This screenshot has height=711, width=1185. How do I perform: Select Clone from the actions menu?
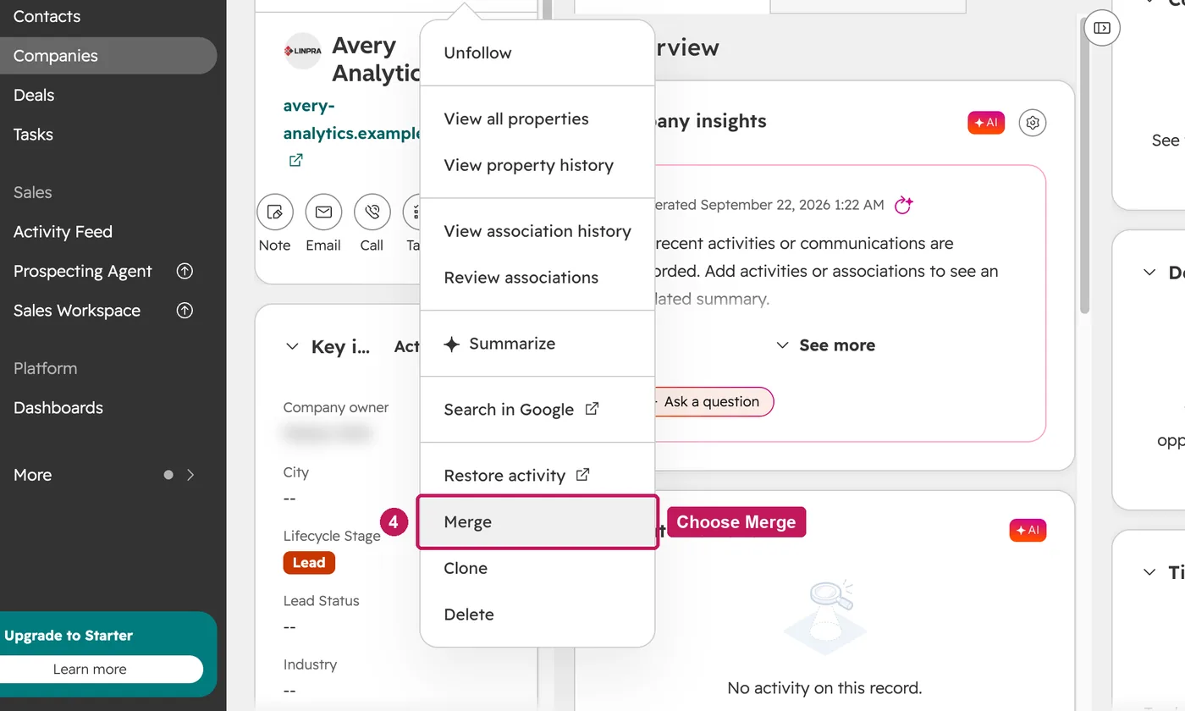537,568
